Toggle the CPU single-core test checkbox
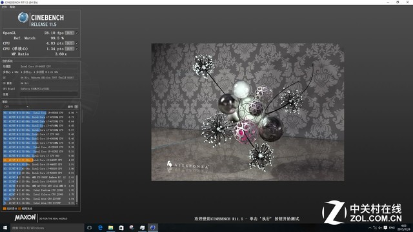The image size is (413, 232). point(77,49)
